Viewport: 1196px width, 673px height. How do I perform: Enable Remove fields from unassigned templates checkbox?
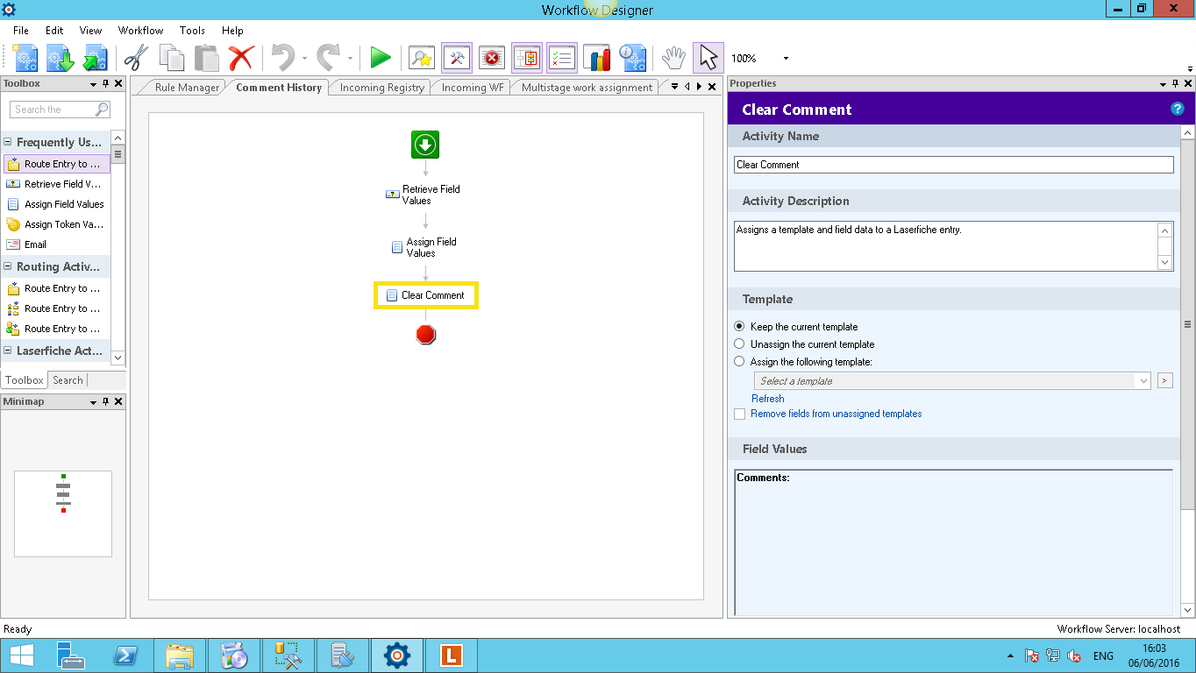tap(739, 414)
